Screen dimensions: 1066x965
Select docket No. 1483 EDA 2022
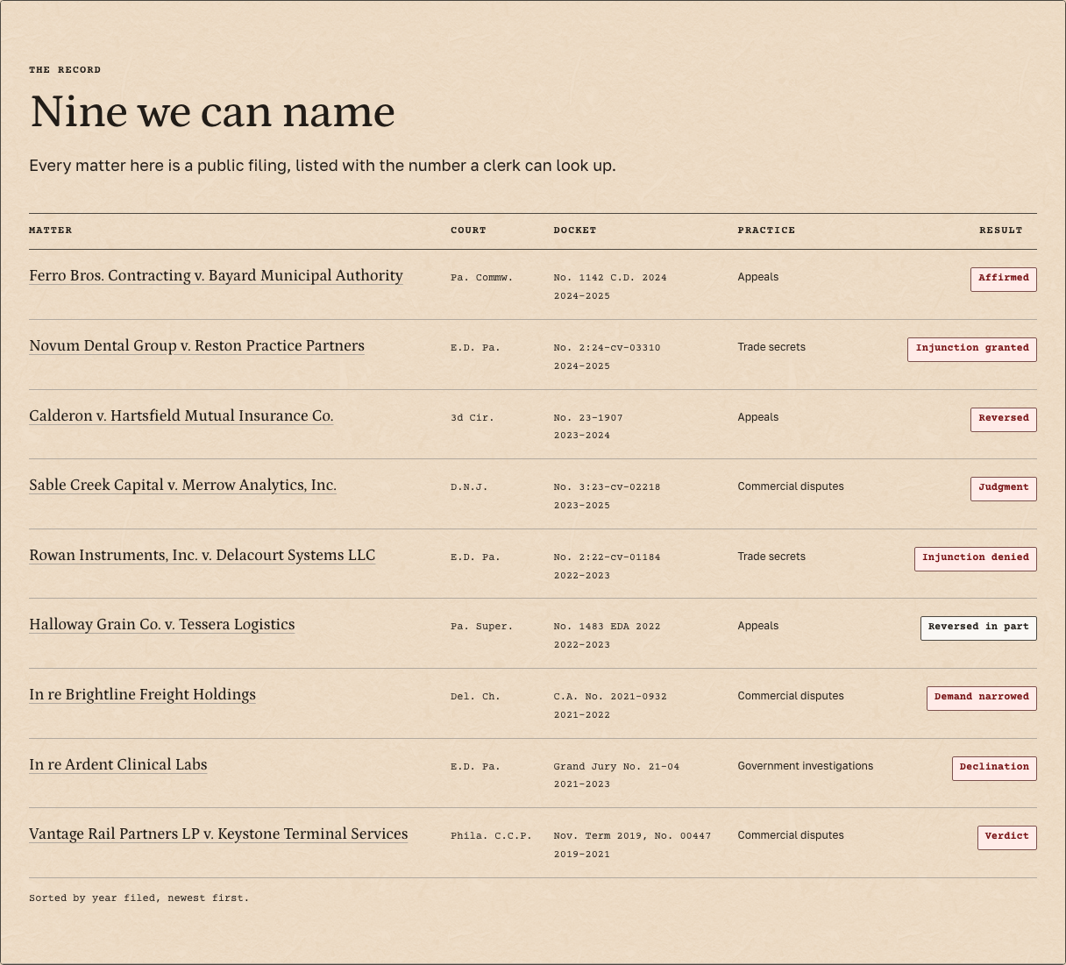click(x=607, y=627)
